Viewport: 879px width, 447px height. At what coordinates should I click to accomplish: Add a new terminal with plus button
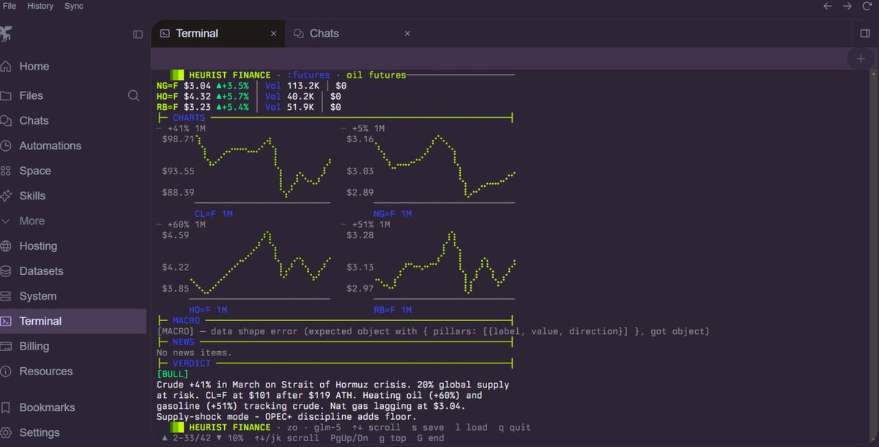861,59
